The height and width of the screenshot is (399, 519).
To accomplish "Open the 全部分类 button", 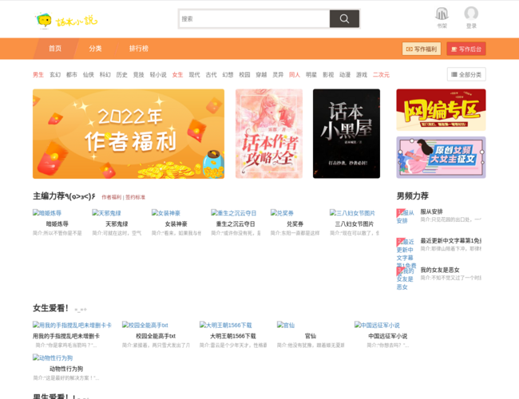I will coord(466,74).
